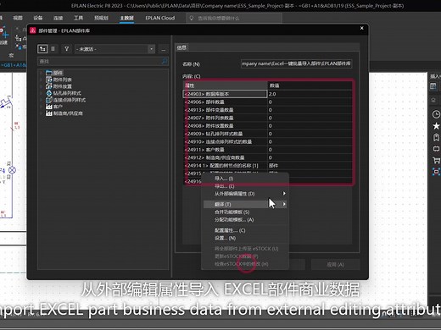Viewport: 441px width, 330px height.
Task: Open the 翻译 (T) submenu
Action: [245, 204]
